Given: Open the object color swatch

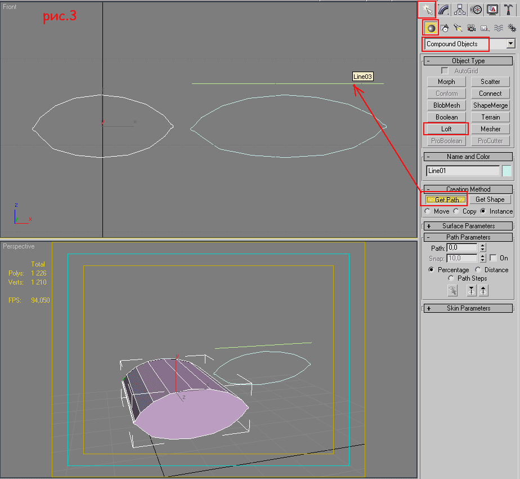Looking at the screenshot, I should pyautogui.click(x=506, y=171).
